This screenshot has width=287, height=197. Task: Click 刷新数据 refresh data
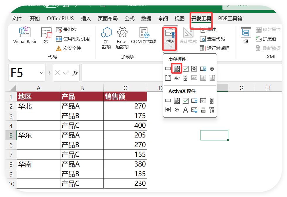(268, 48)
